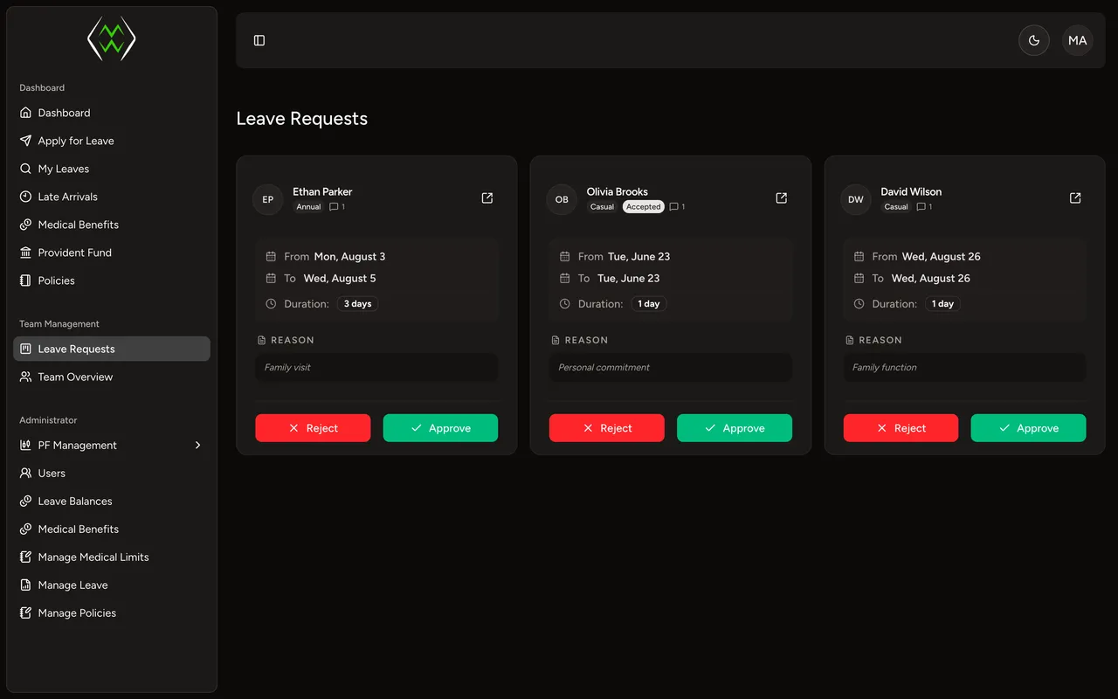Click 'Wed, August 5' to date
This screenshot has height=699, width=1118.
[340, 278]
